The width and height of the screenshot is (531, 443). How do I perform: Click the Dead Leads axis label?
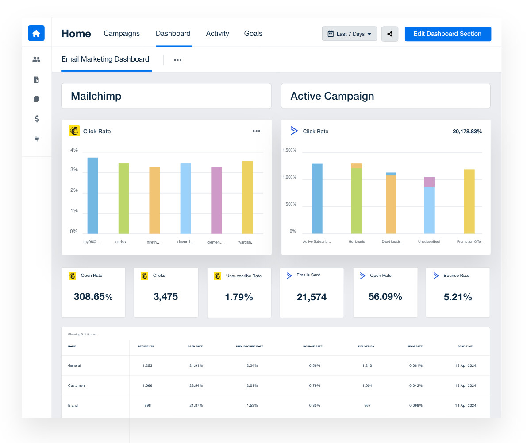391,241
